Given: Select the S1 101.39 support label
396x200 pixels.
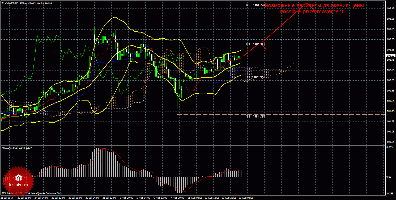Looking at the screenshot, I should (256, 116).
